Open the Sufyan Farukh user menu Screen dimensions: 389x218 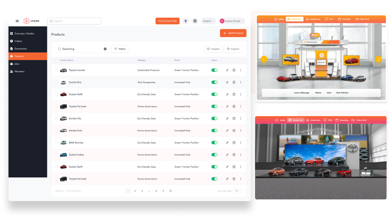click(232, 21)
